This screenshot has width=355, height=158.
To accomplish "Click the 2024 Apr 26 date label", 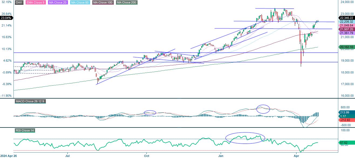I will 8,156.
